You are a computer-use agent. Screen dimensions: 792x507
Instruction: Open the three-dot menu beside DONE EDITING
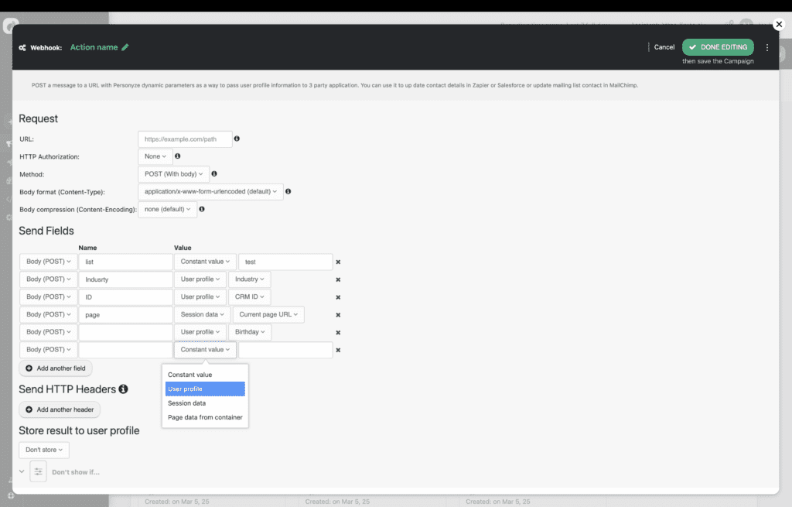point(767,47)
